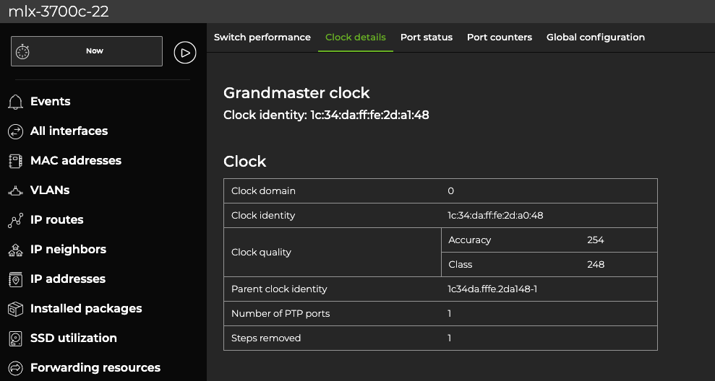Switch to Switch performance tab
This screenshot has width=715, height=381.
click(262, 38)
